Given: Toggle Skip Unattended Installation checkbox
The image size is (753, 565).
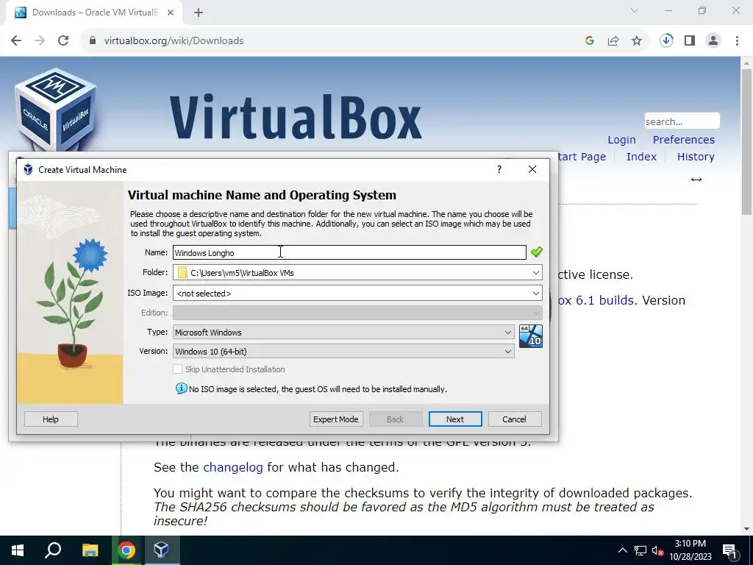Looking at the screenshot, I should (x=178, y=369).
